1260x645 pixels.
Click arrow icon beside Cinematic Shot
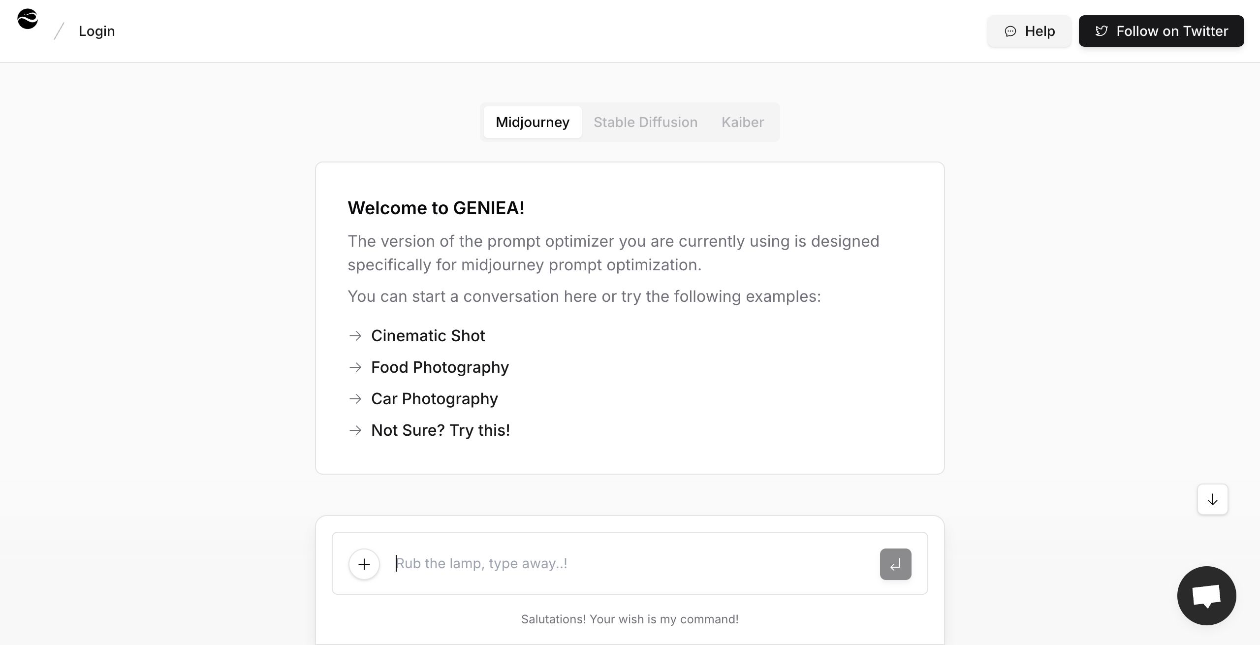355,336
